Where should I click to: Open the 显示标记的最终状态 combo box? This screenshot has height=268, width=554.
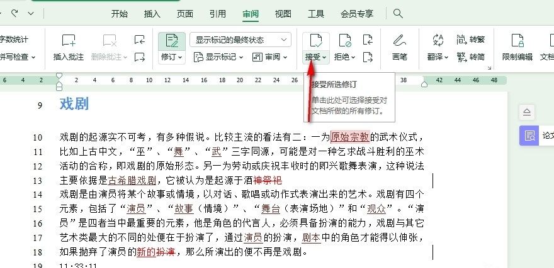[240, 40]
